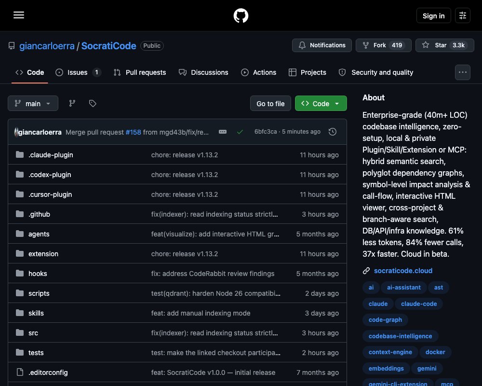Open the Security and quality tab

click(x=375, y=72)
